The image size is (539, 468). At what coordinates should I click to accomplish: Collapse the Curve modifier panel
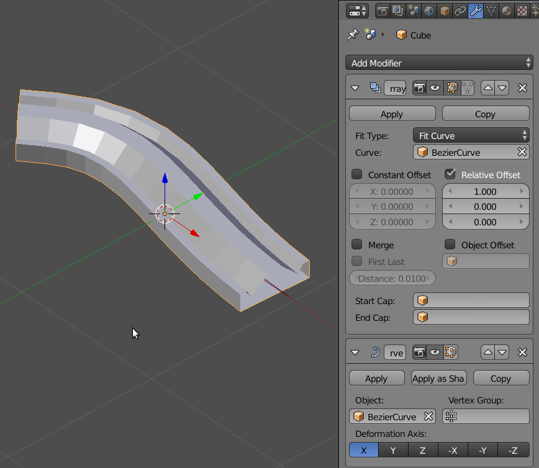point(355,352)
